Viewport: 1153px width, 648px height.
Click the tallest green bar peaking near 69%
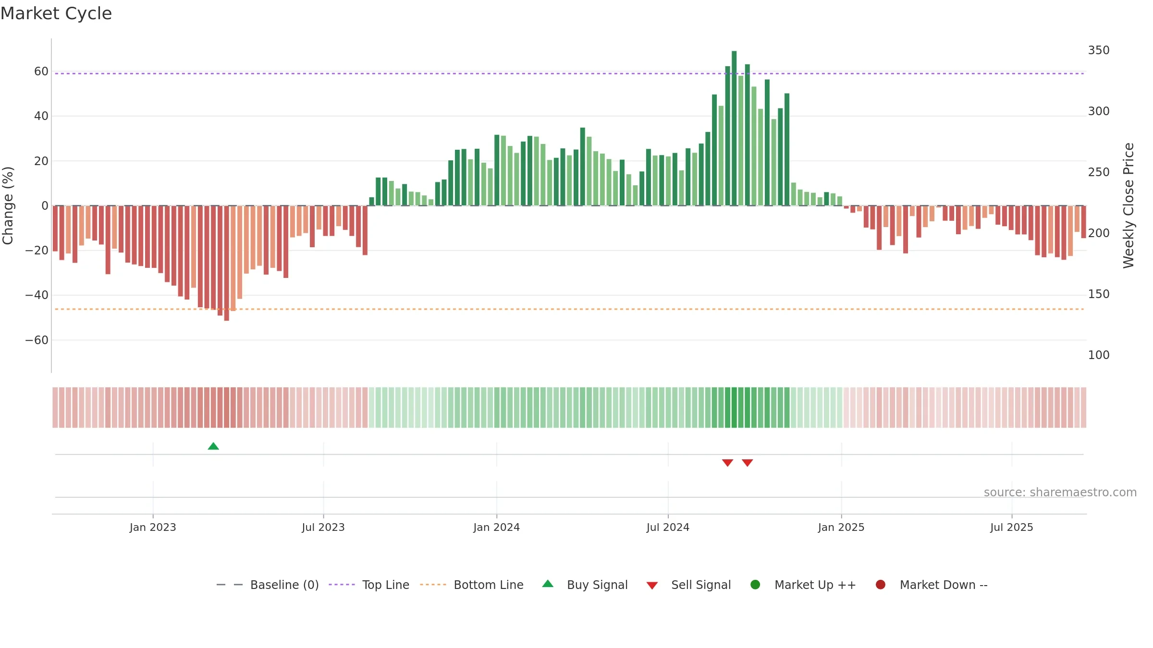pyautogui.click(x=734, y=128)
